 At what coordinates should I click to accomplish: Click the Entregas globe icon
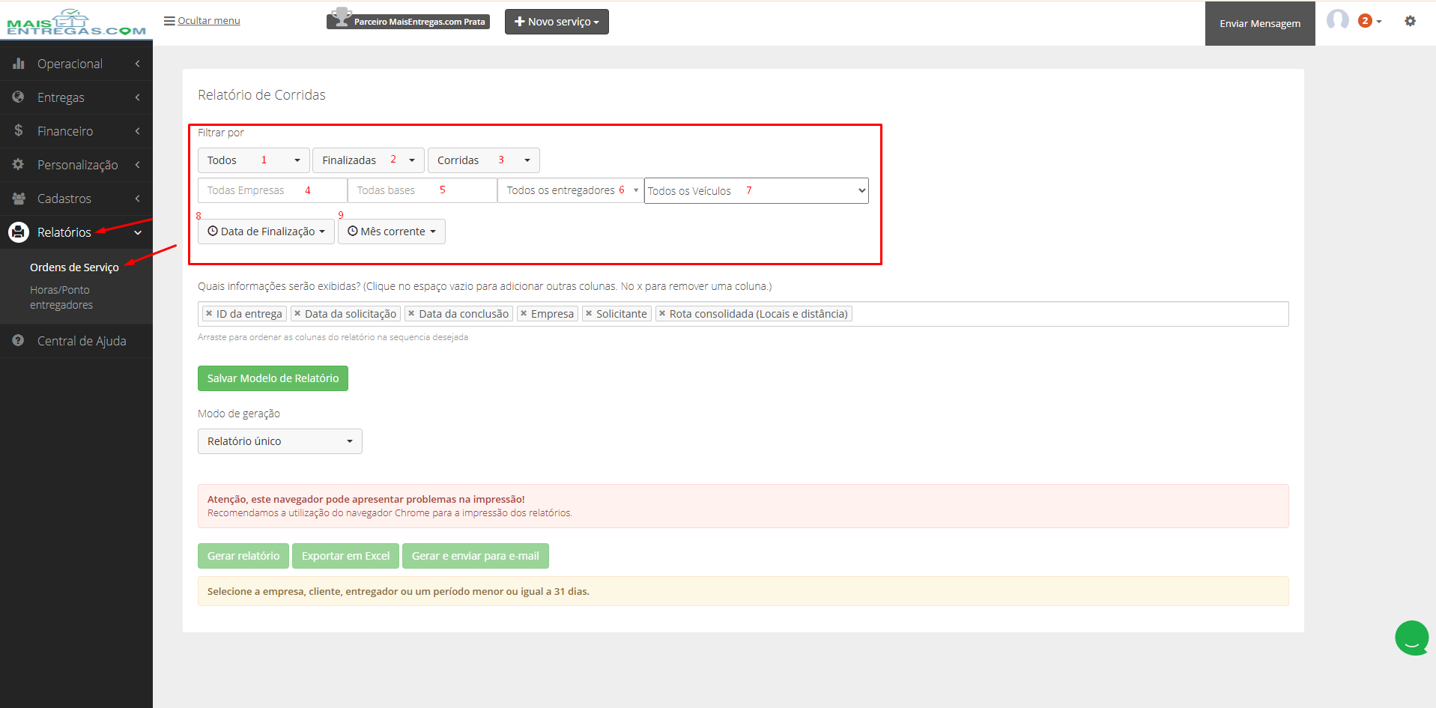point(19,97)
